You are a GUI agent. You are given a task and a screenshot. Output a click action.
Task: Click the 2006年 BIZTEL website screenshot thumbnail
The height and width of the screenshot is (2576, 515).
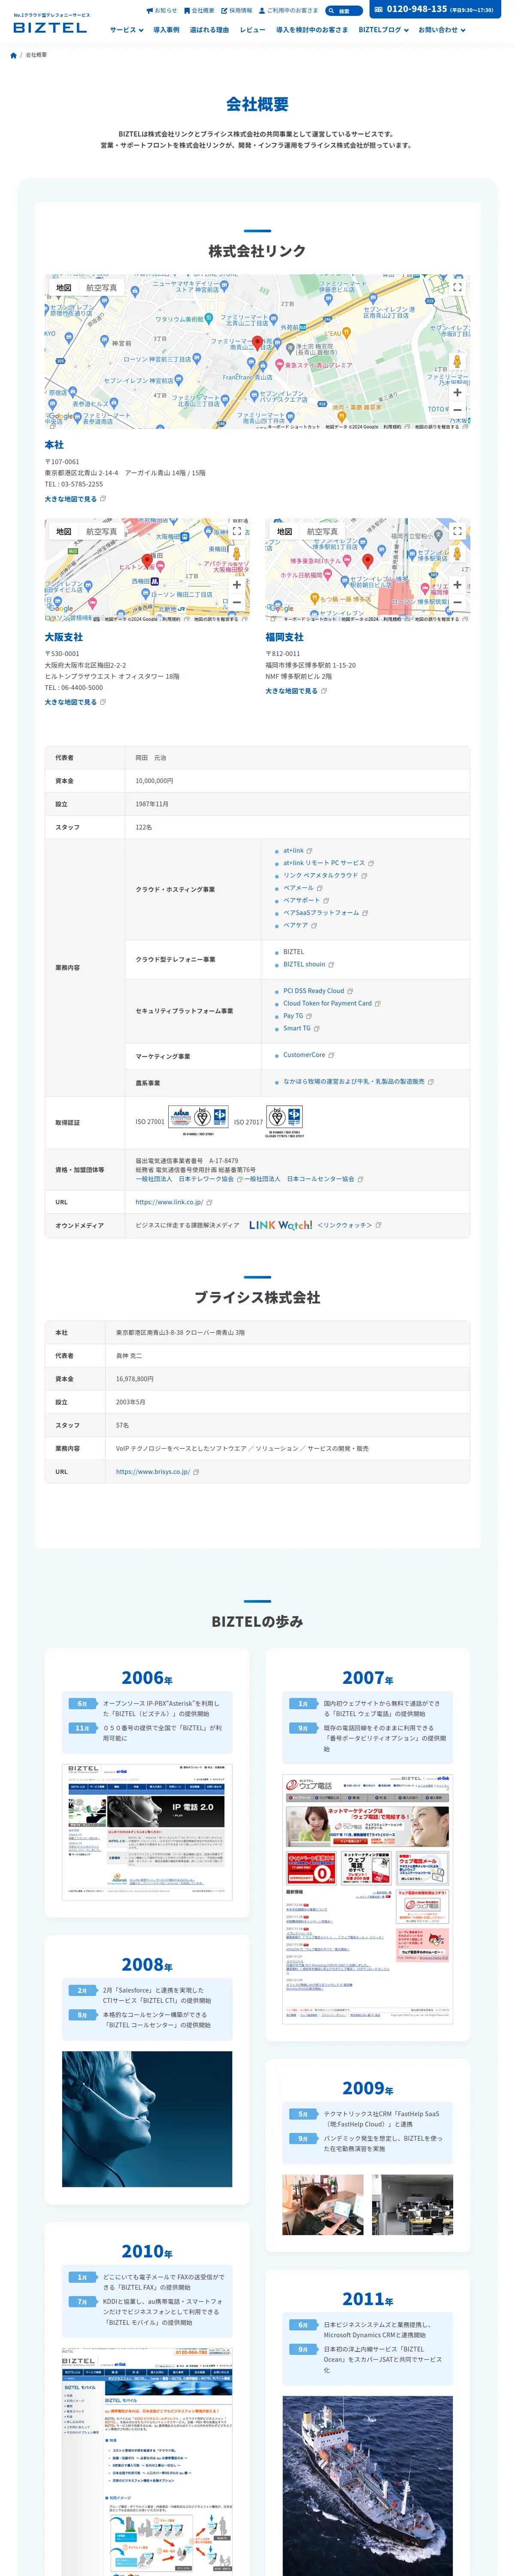coord(147,1832)
